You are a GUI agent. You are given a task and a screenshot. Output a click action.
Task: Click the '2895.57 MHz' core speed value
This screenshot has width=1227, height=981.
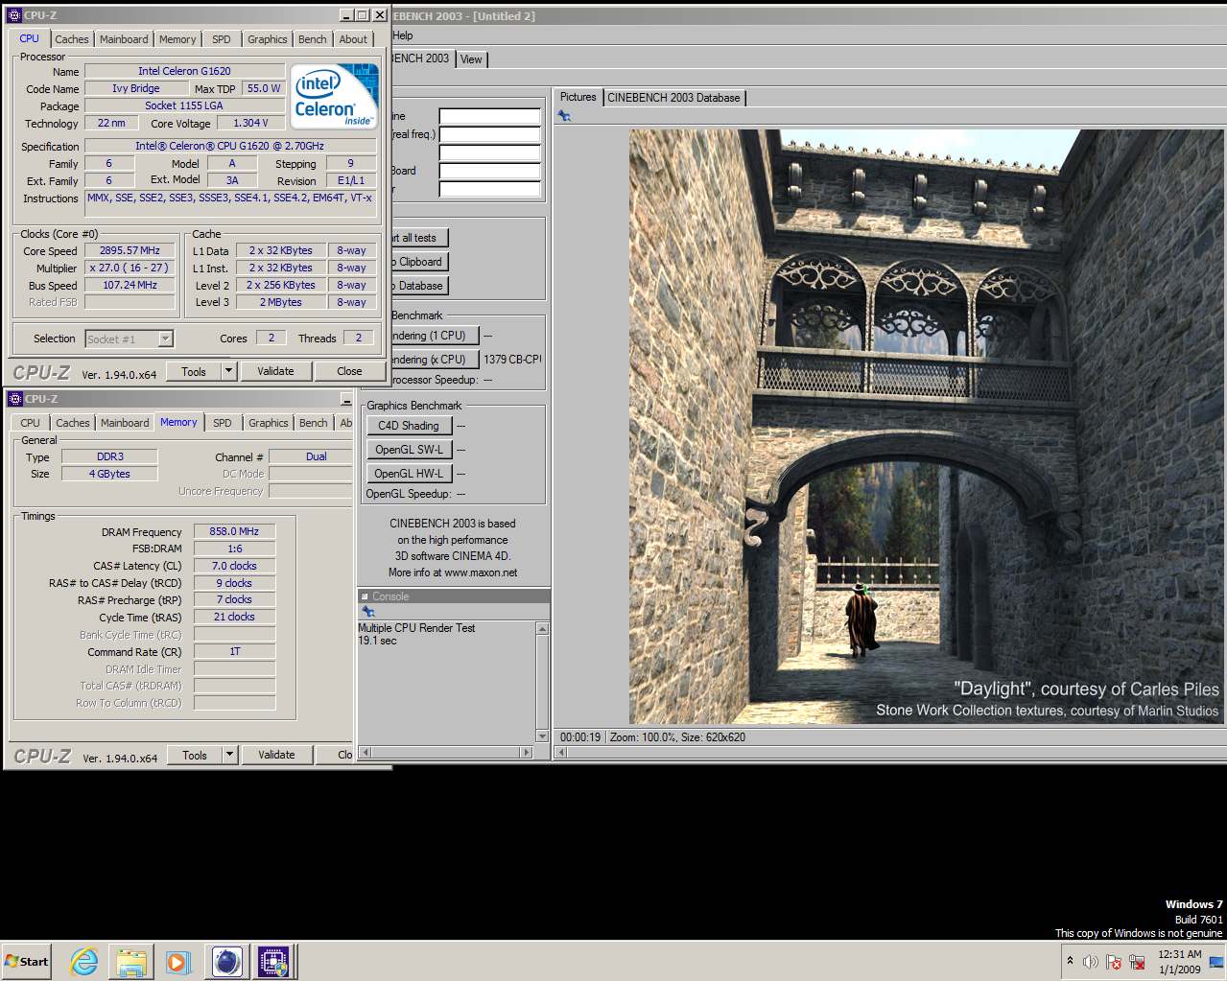click(130, 250)
